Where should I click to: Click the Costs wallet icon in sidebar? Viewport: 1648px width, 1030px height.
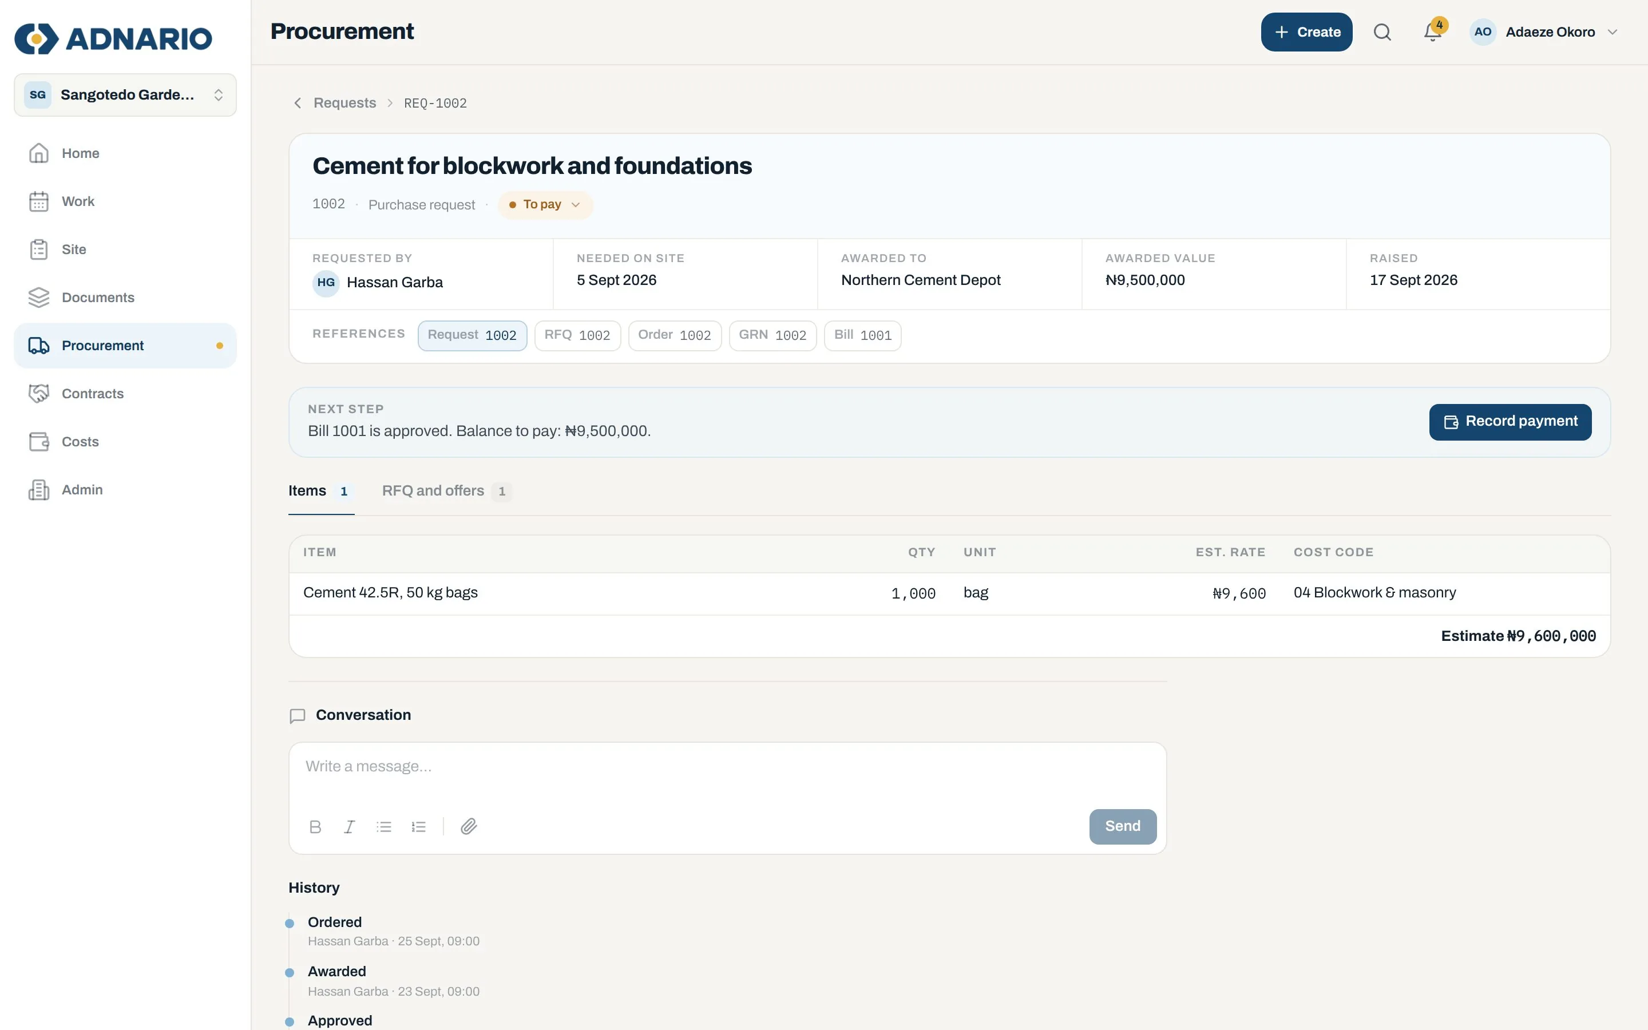click(39, 441)
